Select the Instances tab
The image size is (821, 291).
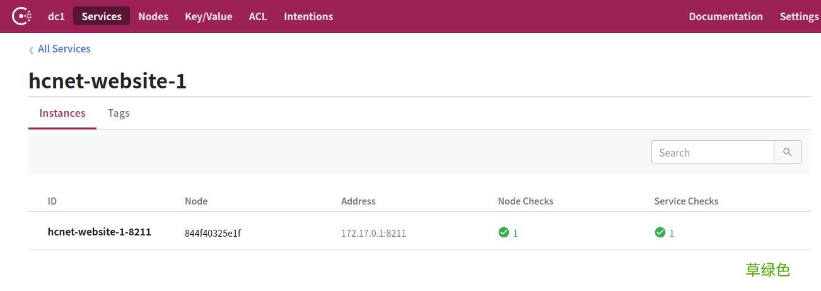pos(62,113)
